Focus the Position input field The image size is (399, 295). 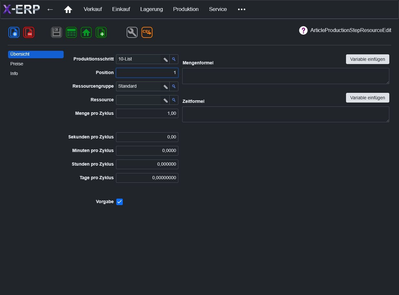click(x=147, y=73)
